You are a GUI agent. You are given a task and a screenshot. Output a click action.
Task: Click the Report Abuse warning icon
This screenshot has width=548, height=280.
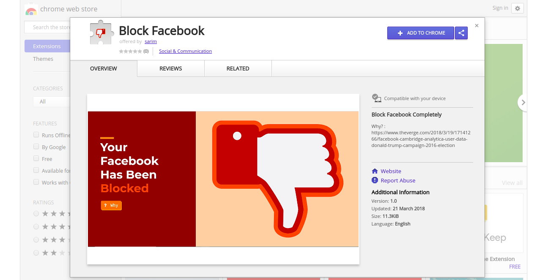(x=375, y=180)
